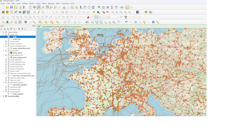
Task: Click the orange symbol swatch of power_substation_point
Action: pos(11,48)
